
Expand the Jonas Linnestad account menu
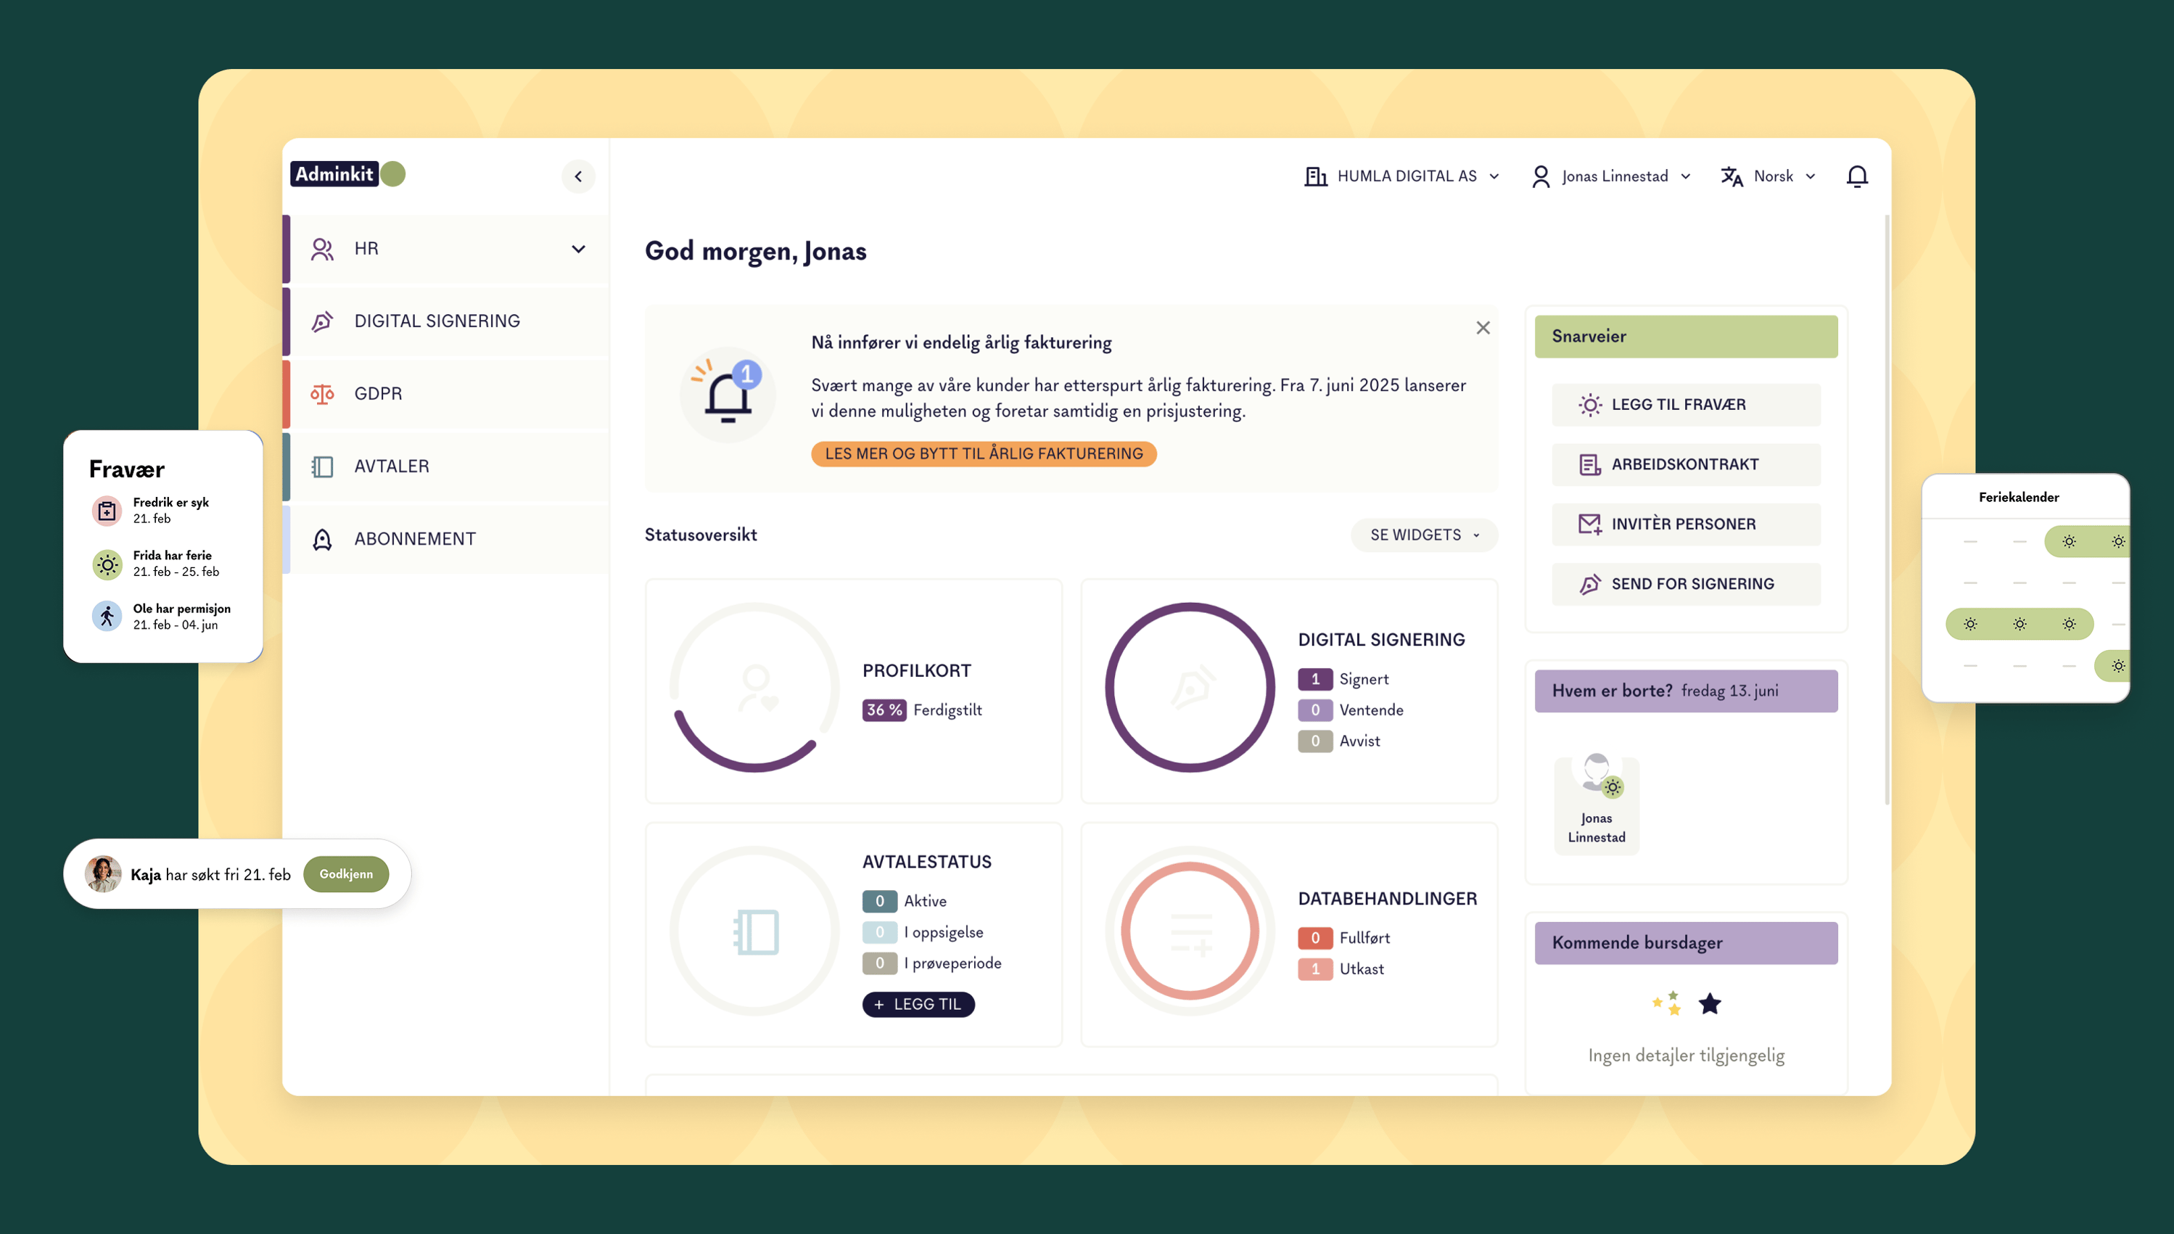tap(1610, 176)
